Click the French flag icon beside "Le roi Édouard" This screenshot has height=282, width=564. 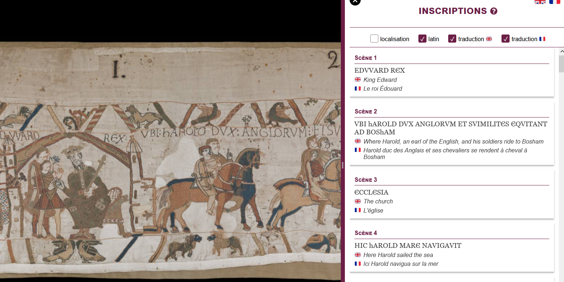[358, 88]
